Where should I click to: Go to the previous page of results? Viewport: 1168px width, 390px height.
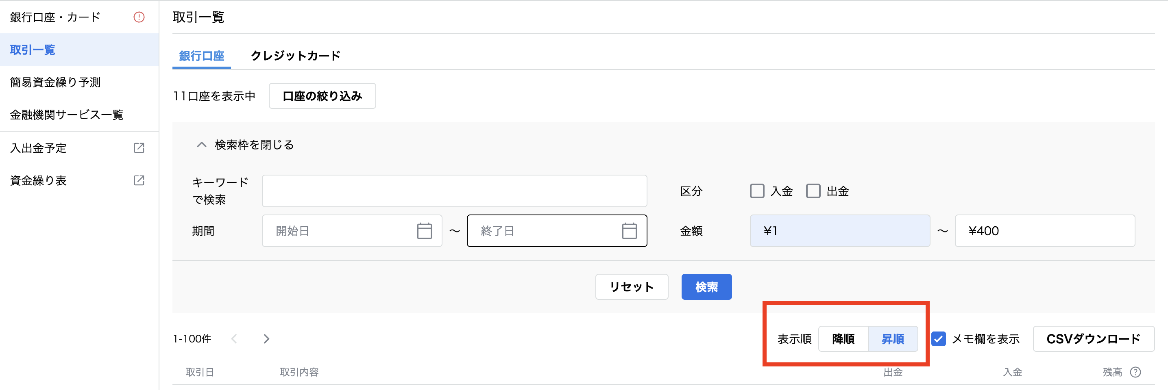(x=234, y=338)
